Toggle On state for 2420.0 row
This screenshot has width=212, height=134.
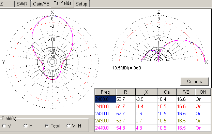click(203, 113)
